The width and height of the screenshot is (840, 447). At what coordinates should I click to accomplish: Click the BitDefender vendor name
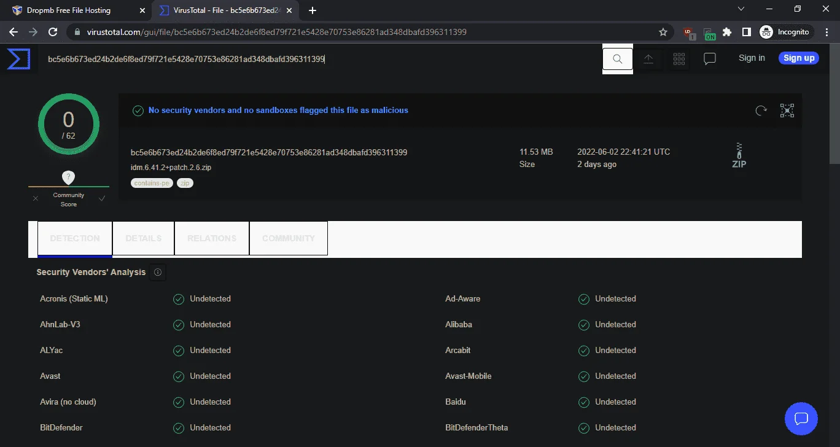(x=61, y=428)
